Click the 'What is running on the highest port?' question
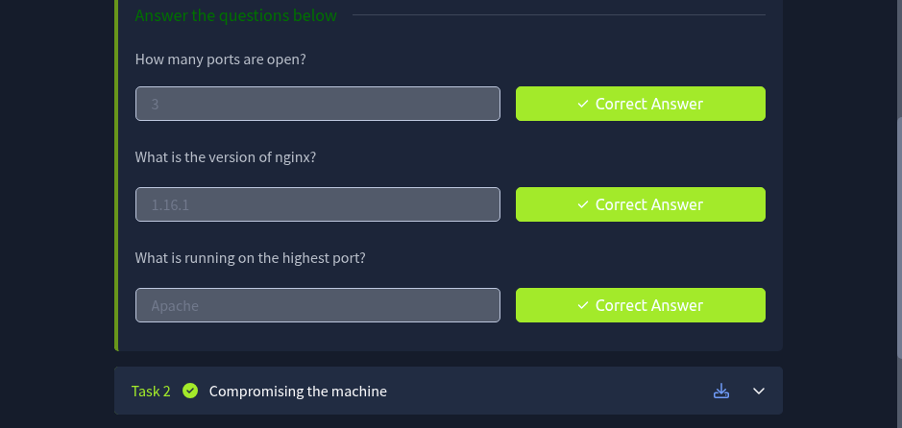Viewport: 902px width, 428px height. 250,258
